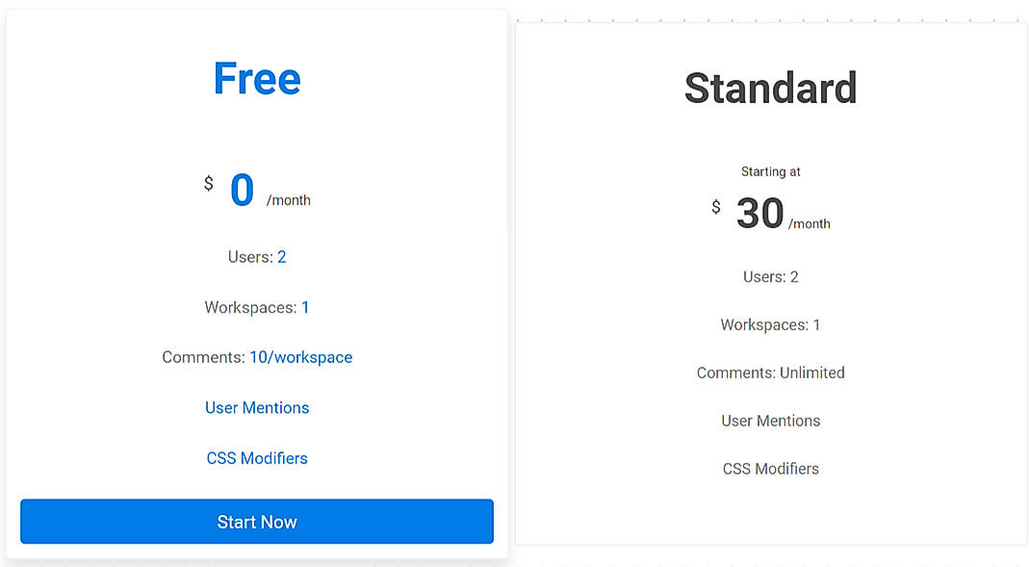This screenshot has height=567, width=1030.
Task: Click CSS Modifiers on the Standard card
Action: click(770, 469)
